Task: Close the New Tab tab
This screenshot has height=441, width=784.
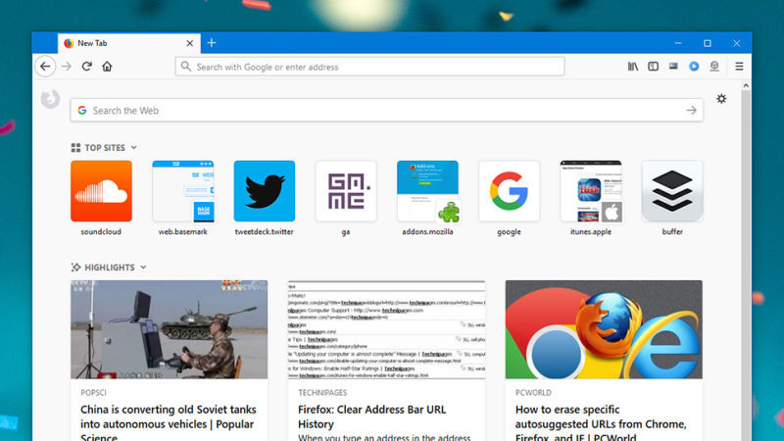Action: (x=190, y=43)
